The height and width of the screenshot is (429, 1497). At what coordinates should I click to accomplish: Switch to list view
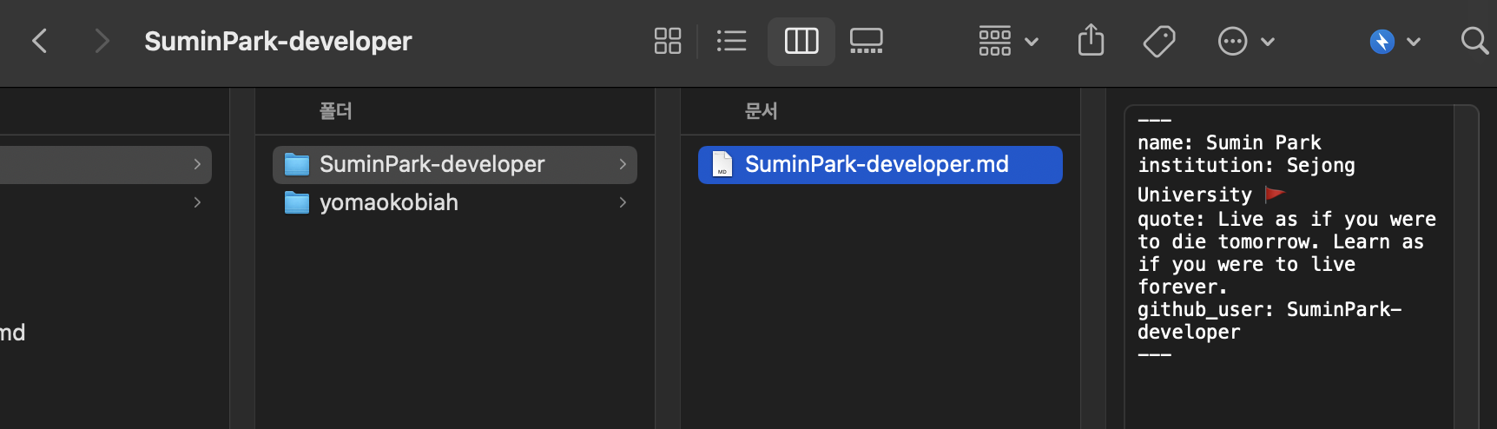click(x=731, y=41)
